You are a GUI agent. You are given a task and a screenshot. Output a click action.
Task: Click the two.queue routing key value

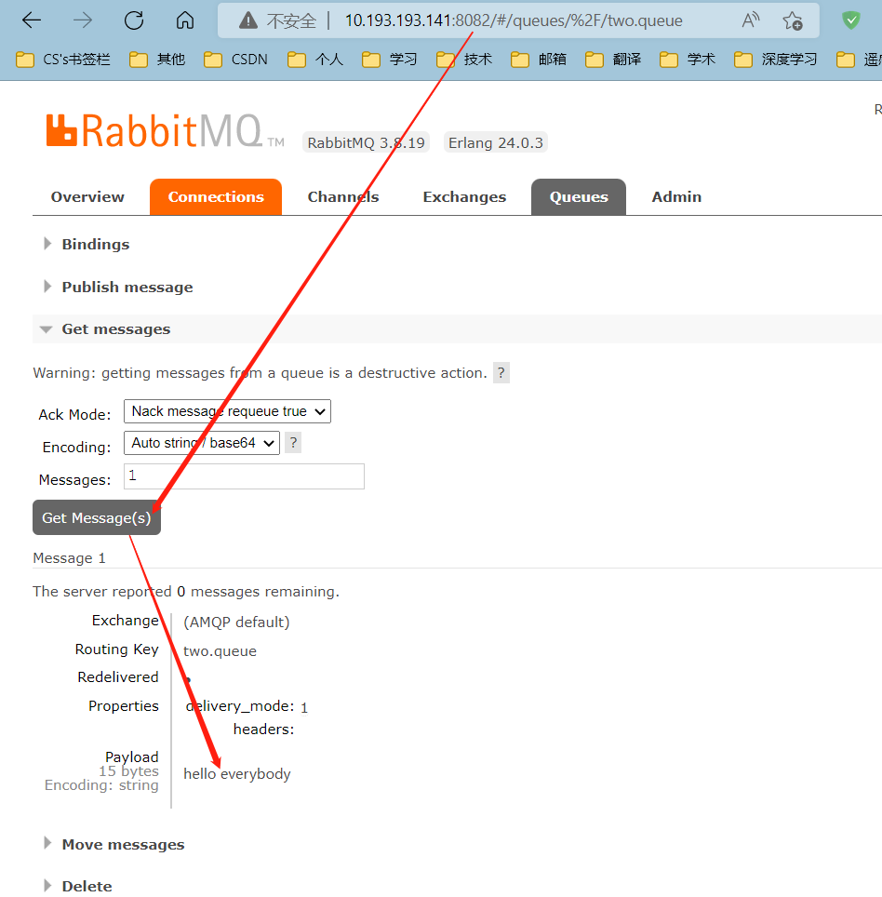point(220,651)
